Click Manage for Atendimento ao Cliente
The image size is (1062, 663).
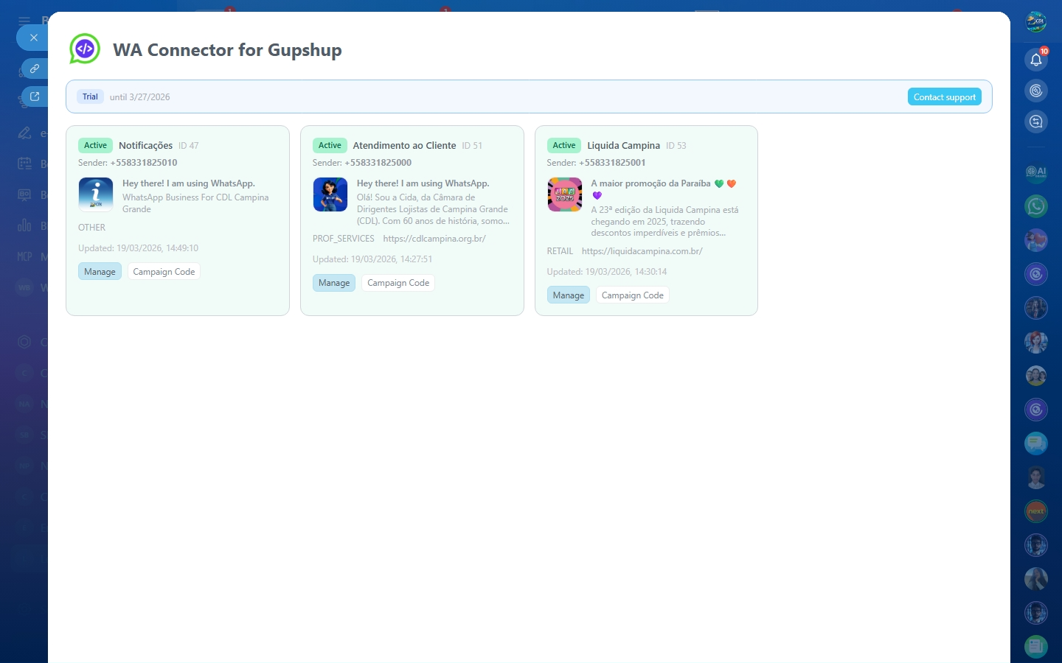pyautogui.click(x=334, y=283)
